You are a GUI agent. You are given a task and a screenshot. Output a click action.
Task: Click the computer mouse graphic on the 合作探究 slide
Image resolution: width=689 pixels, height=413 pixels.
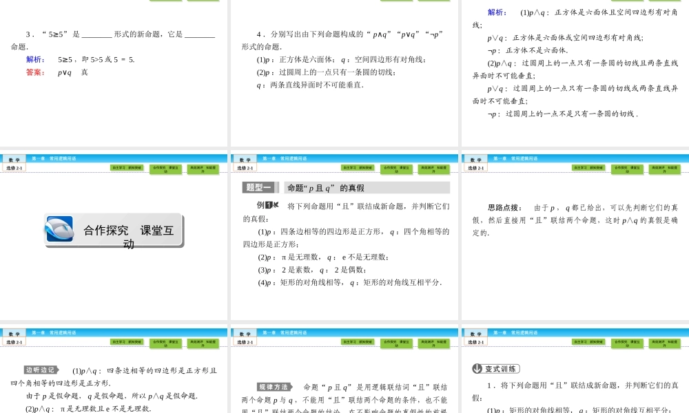tap(59, 227)
